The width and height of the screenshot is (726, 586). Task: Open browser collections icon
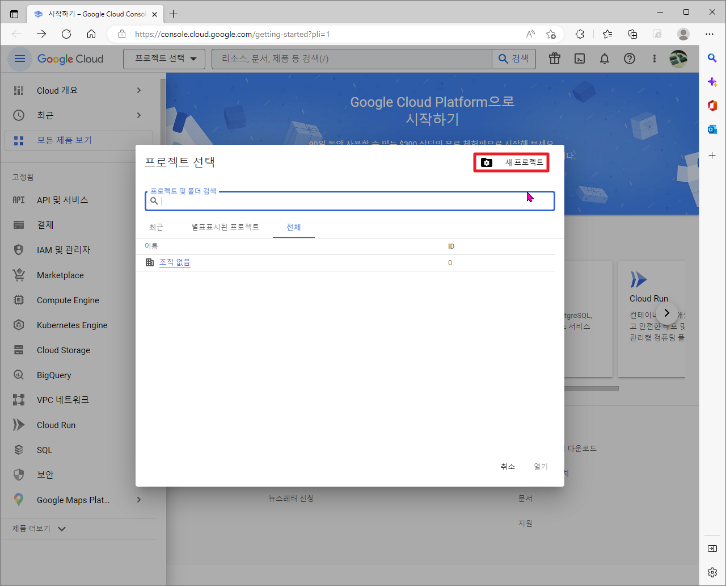coord(632,34)
